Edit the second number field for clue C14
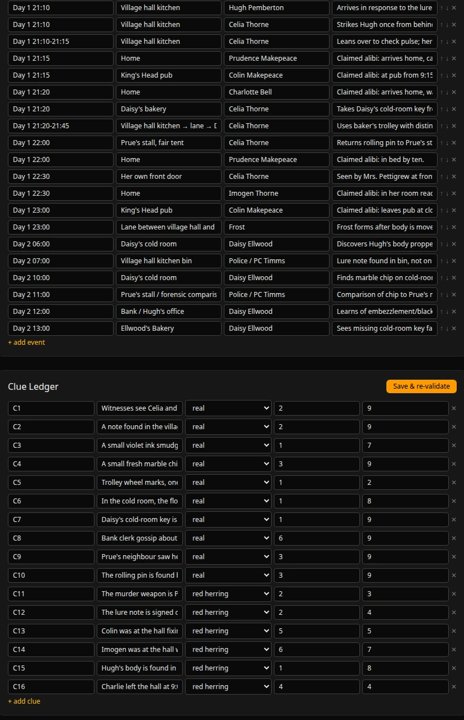Screen dimensions: 464x720 point(406,650)
